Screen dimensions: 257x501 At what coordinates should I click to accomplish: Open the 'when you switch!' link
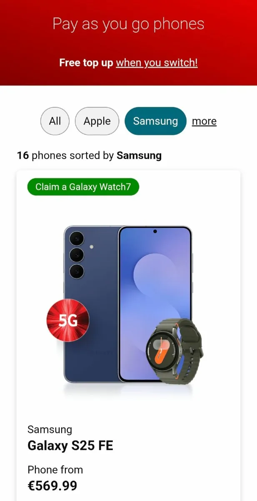[x=157, y=63]
